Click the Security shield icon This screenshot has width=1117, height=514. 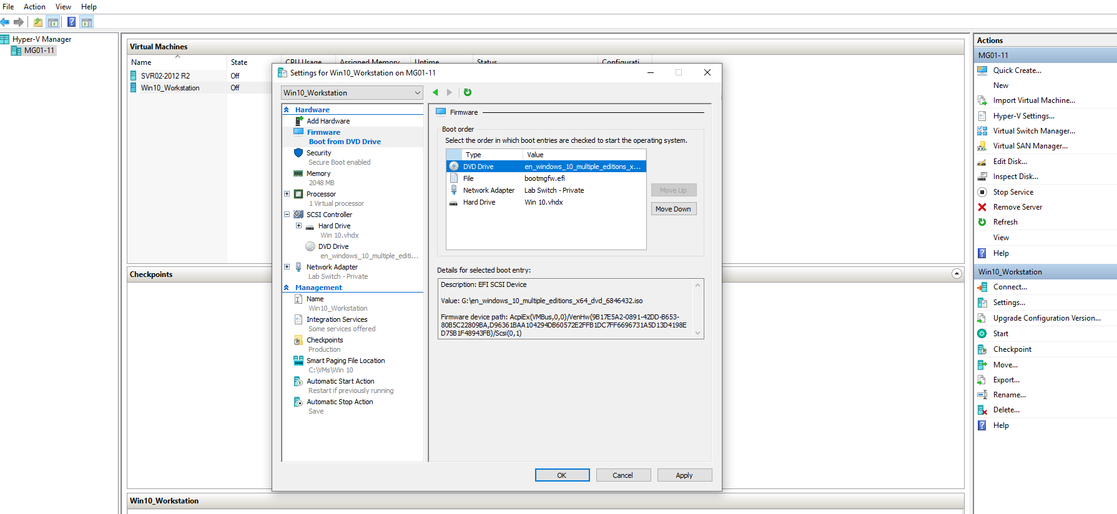click(298, 153)
